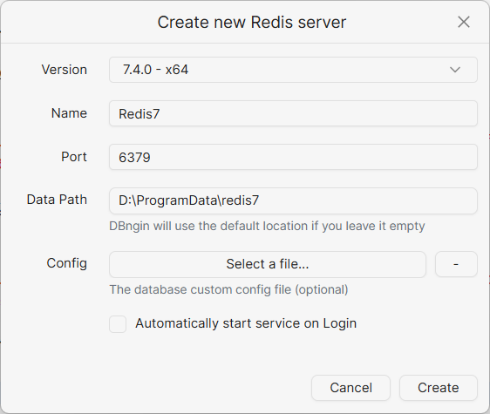Image resolution: width=490 pixels, height=414 pixels.
Task: Open the Version dropdown showing 7.4.0 - x64
Action: (293, 70)
